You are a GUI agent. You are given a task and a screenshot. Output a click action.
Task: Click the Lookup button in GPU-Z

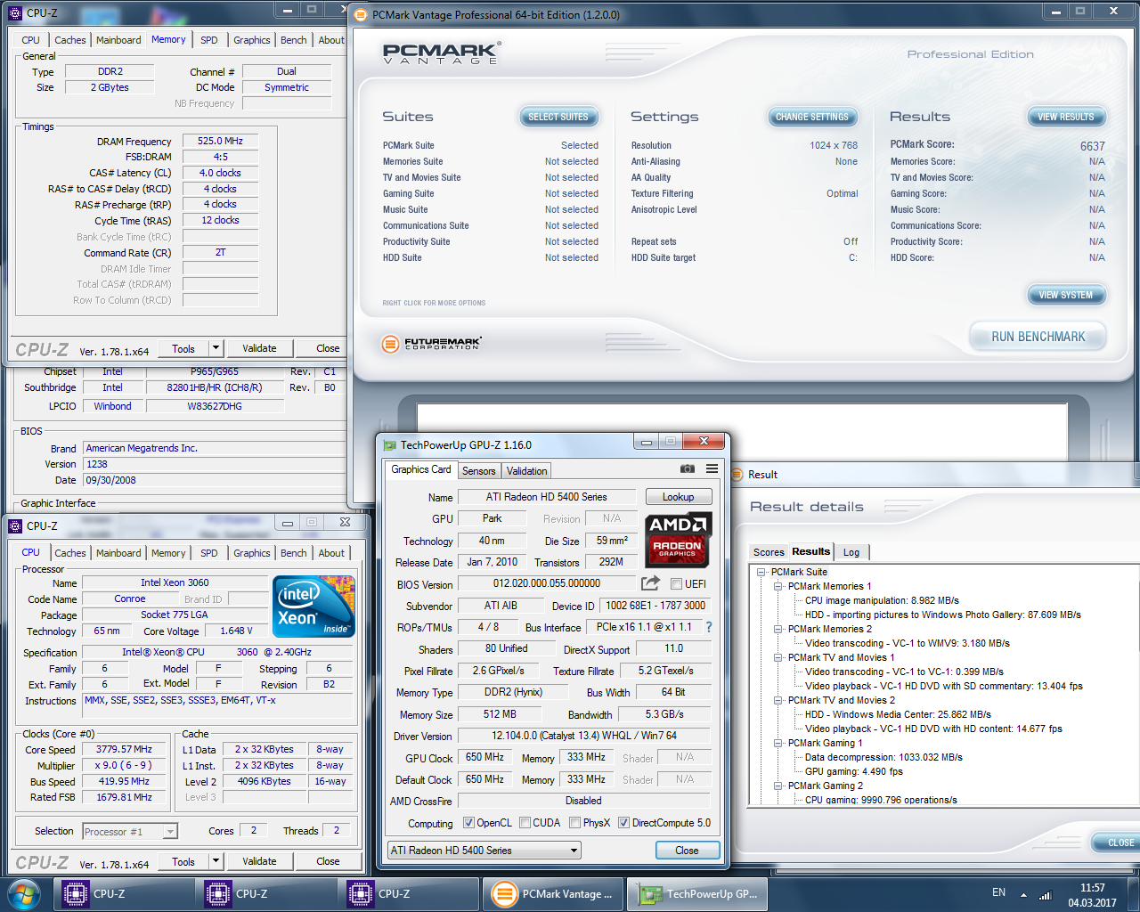(x=678, y=497)
